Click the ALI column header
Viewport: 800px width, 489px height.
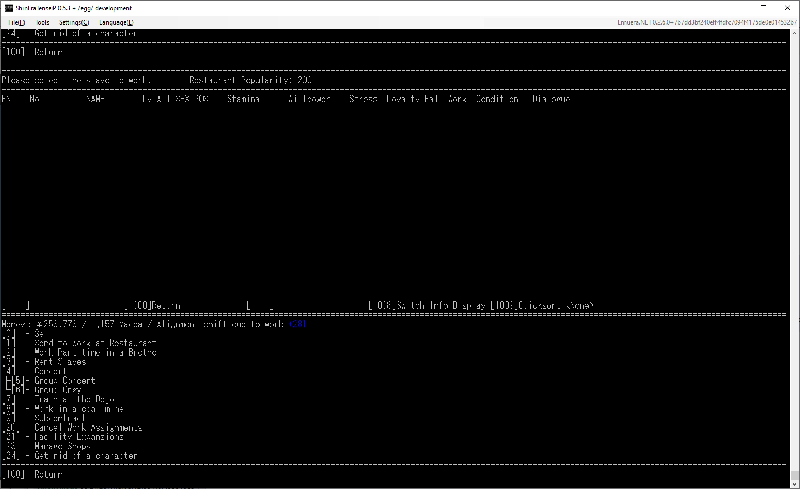coord(163,99)
